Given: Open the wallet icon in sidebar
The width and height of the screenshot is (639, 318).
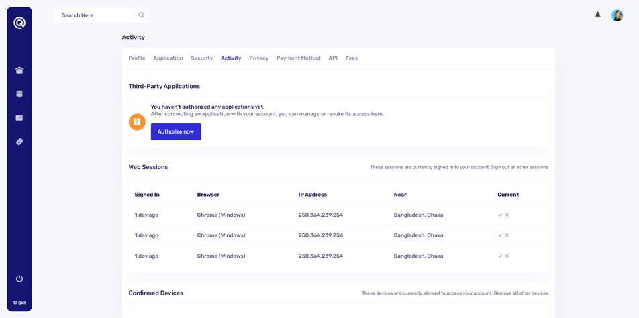Looking at the screenshot, I should (x=19, y=118).
